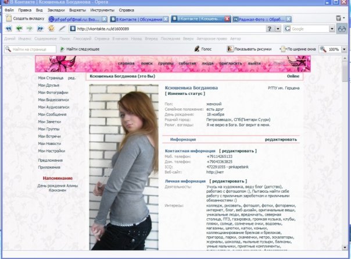The width and height of the screenshot is (351, 259).
Task: Open the Правка menu
Action: click(24, 10)
